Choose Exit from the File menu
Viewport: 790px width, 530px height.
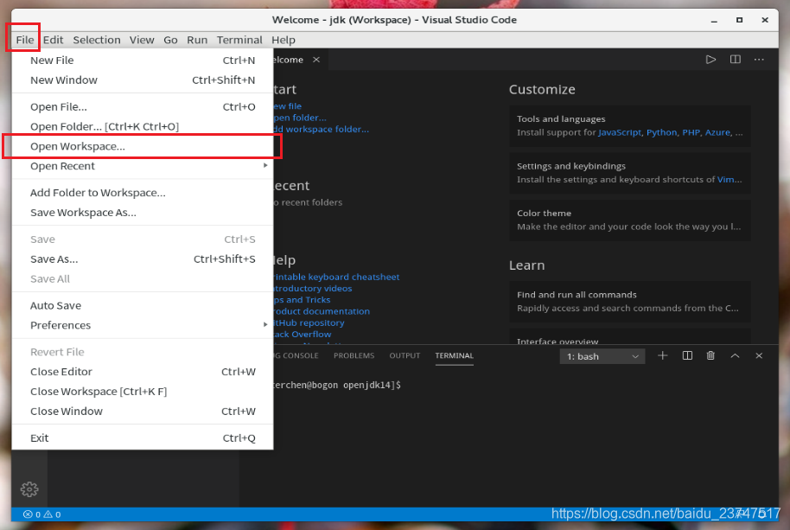(143, 437)
